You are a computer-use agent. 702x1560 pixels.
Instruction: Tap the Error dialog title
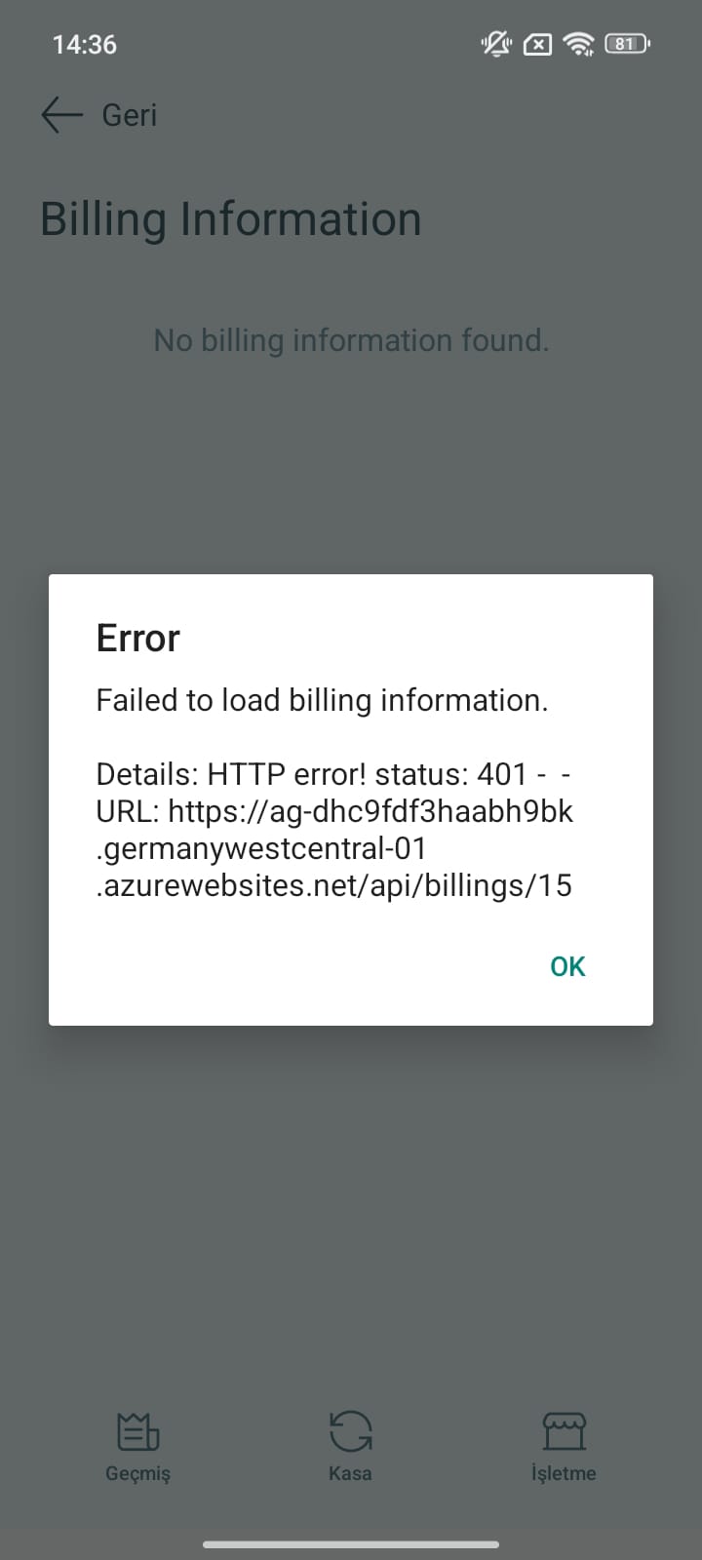[x=138, y=638]
